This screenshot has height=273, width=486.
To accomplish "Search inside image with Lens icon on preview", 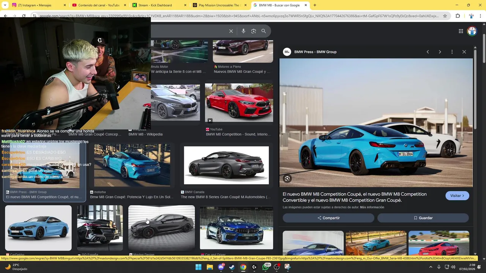I will pyautogui.click(x=287, y=179).
